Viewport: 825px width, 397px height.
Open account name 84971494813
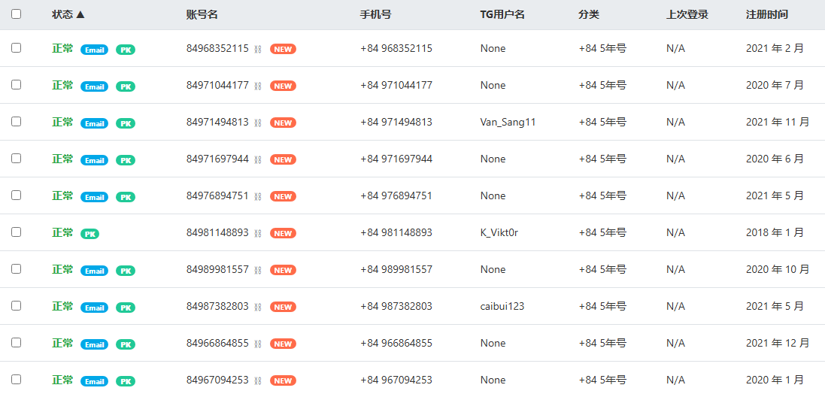pos(217,122)
